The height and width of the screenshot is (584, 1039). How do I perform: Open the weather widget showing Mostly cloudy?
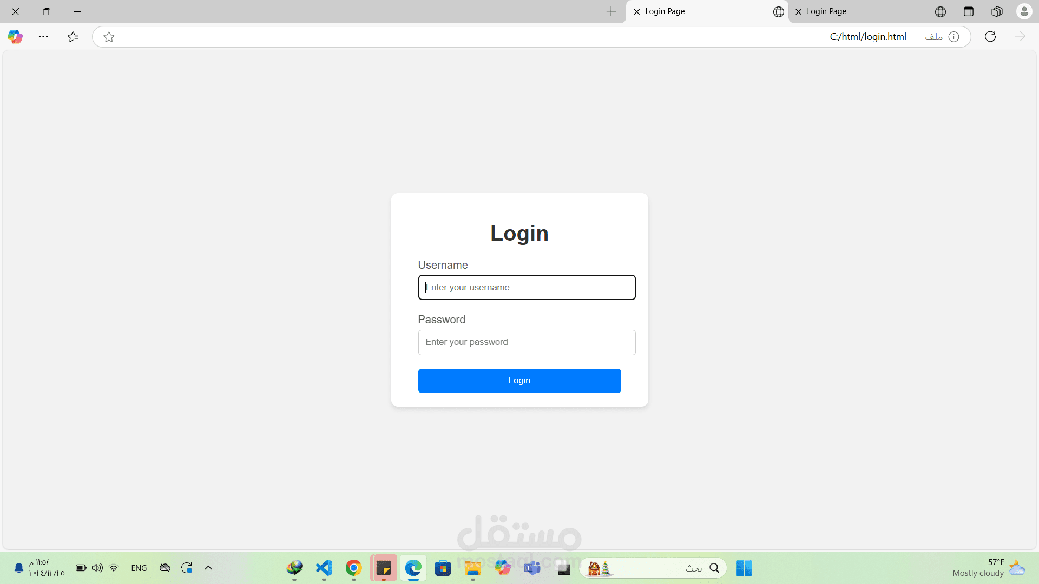click(989, 568)
